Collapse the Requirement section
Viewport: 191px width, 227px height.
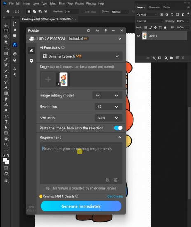[119, 137]
